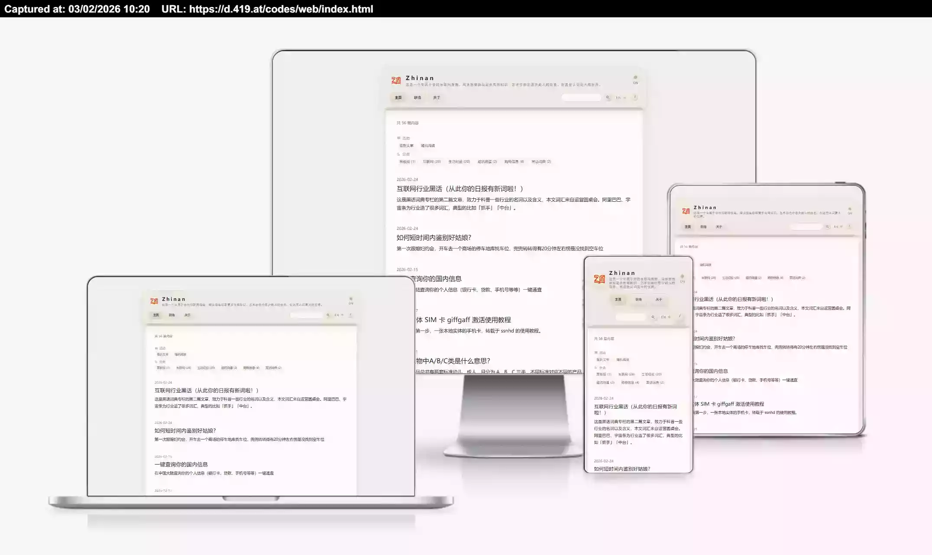Select the 主页 tab on the phone
Image resolution: width=932 pixels, height=555 pixels.
pos(618,299)
